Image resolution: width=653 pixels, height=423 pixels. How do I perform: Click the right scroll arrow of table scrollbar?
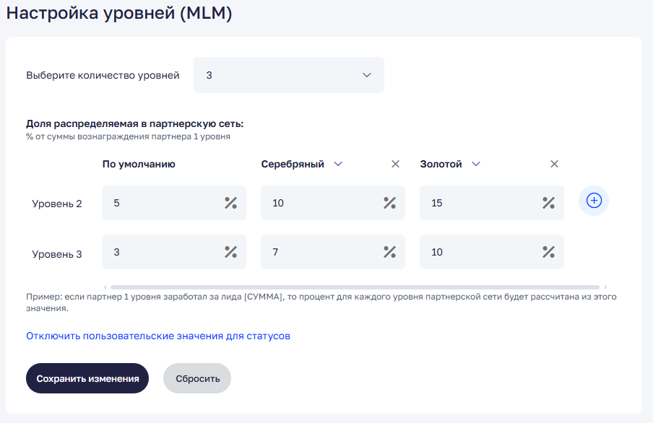[605, 287]
